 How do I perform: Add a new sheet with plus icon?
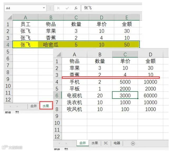(x=133, y=143)
